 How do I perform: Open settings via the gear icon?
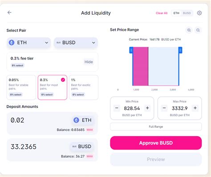[199, 13]
